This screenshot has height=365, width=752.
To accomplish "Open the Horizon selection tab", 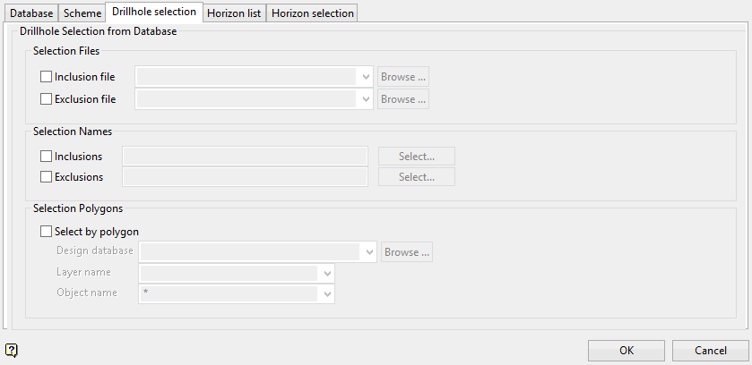I will 313,13.
